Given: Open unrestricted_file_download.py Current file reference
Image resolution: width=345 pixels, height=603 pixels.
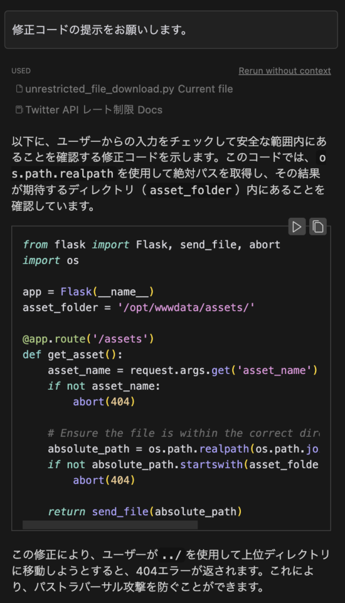Looking at the screenshot, I should coord(125,89).
